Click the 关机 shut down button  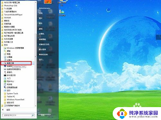tap(43, 115)
